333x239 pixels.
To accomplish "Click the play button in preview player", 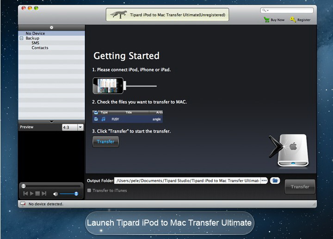I will (31, 194).
